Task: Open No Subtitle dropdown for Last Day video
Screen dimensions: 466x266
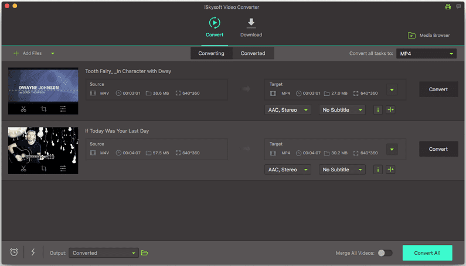Action: [342, 170]
